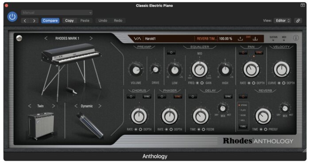Click the Compare button

point(50,20)
